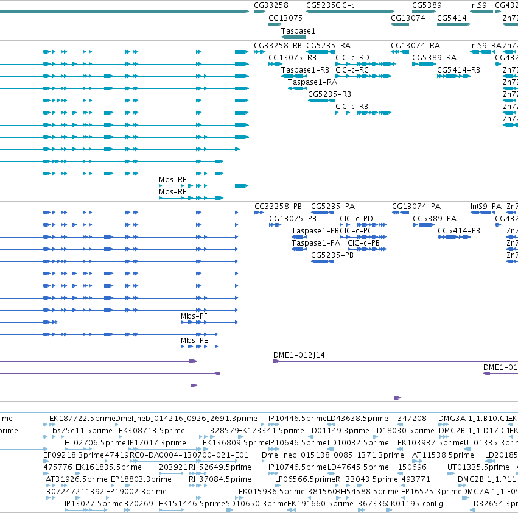
Task: Select the EK161835.5prime EST label
Action: [x=108, y=467]
